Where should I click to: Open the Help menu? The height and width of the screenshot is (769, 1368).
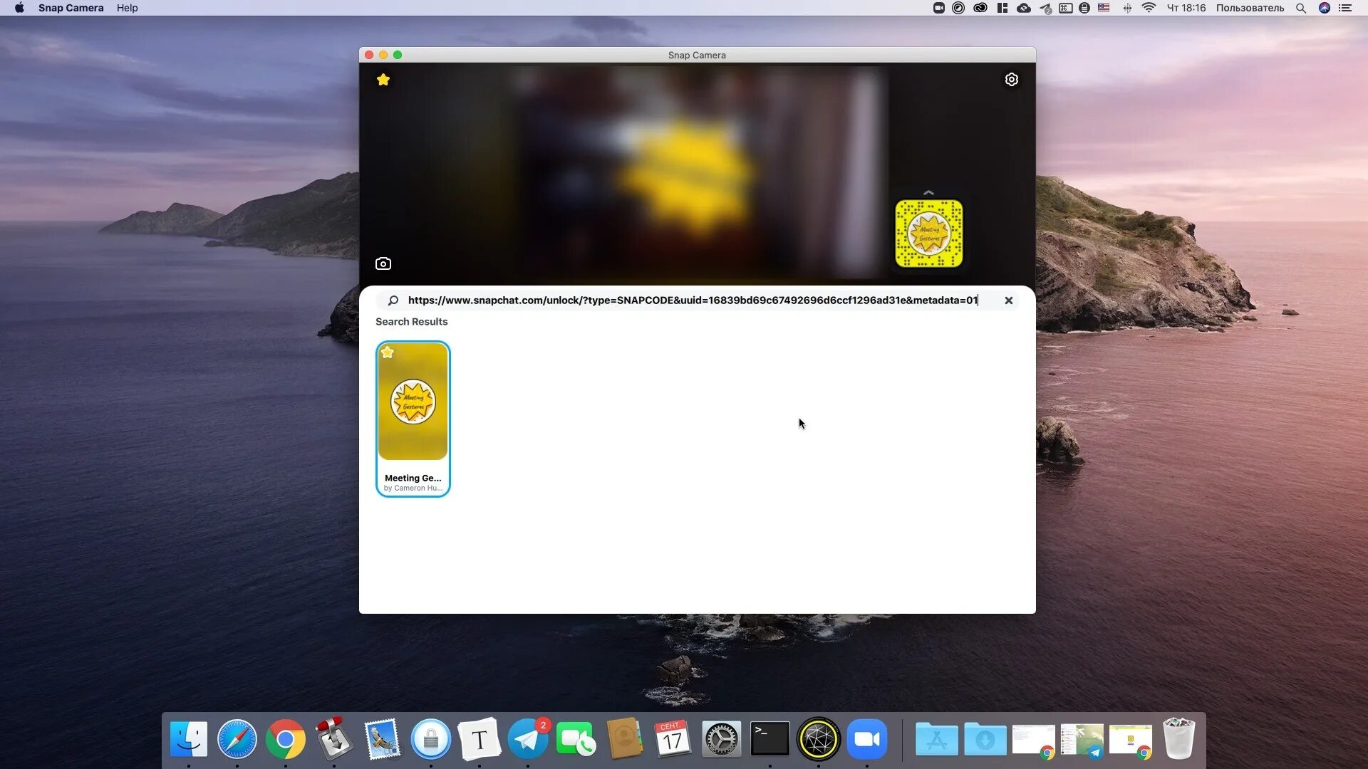(x=127, y=8)
